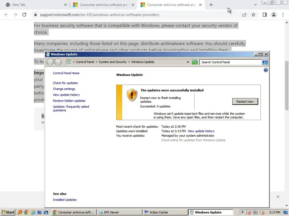289x216 pixels.
Task: Open the computer icon in quick launch
Action: click(x=40, y=212)
